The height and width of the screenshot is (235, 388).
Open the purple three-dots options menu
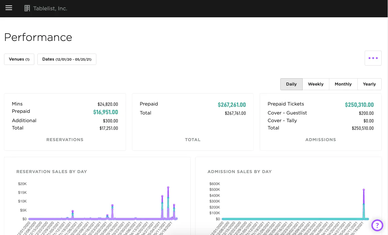click(x=373, y=58)
